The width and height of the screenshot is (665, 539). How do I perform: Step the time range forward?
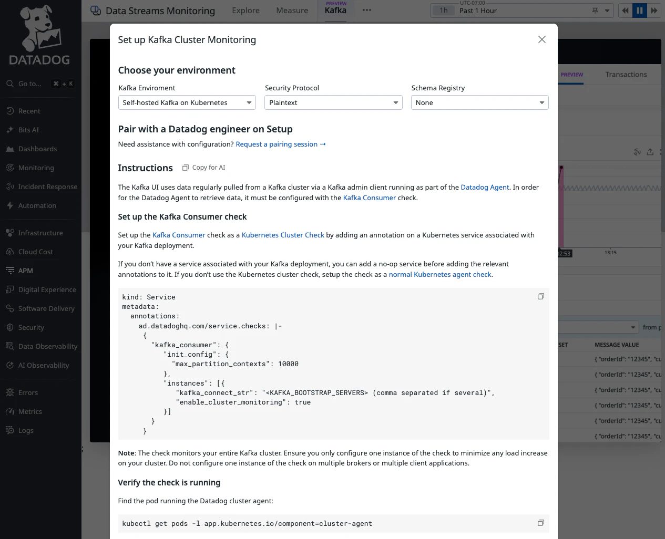tap(654, 11)
